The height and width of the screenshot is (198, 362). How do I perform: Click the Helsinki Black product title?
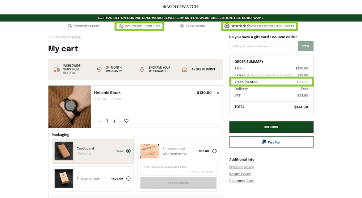108,92
